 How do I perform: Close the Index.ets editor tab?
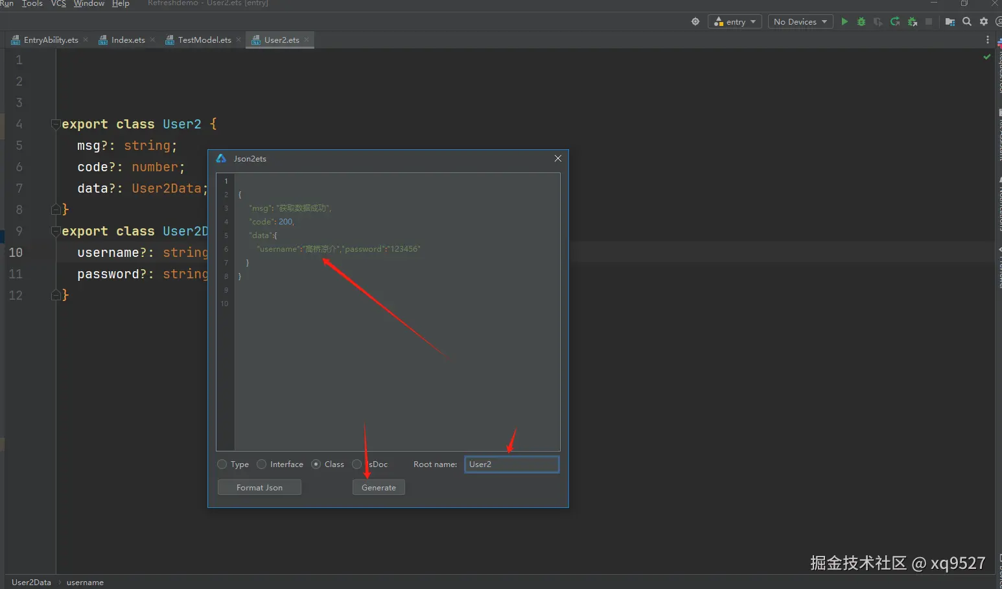click(153, 40)
